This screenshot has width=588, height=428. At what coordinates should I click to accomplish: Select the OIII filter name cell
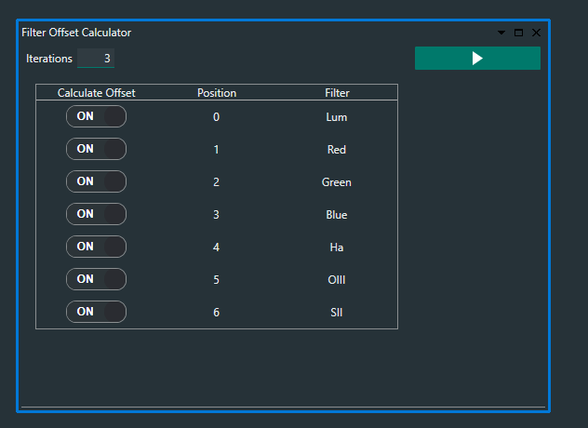tap(337, 280)
